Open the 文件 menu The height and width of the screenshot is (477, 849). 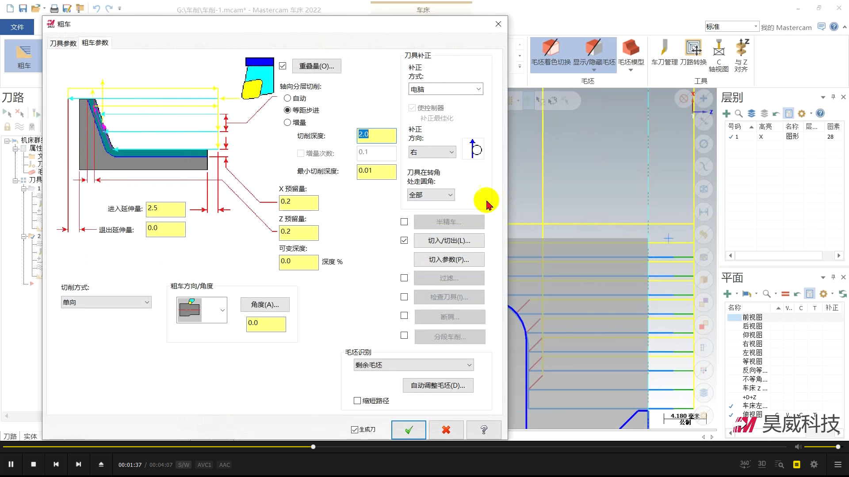pyautogui.click(x=17, y=27)
